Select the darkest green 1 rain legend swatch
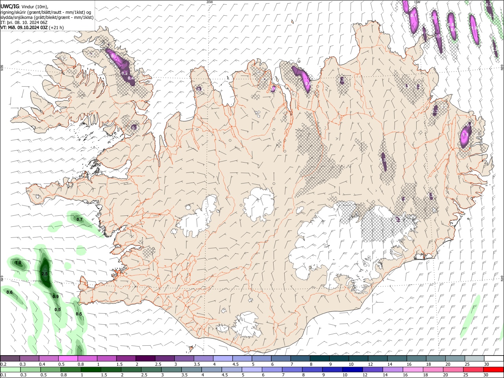504x378 pixels. click(91, 369)
